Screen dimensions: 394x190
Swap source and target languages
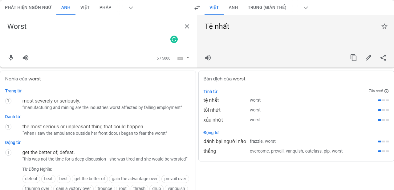point(197,8)
